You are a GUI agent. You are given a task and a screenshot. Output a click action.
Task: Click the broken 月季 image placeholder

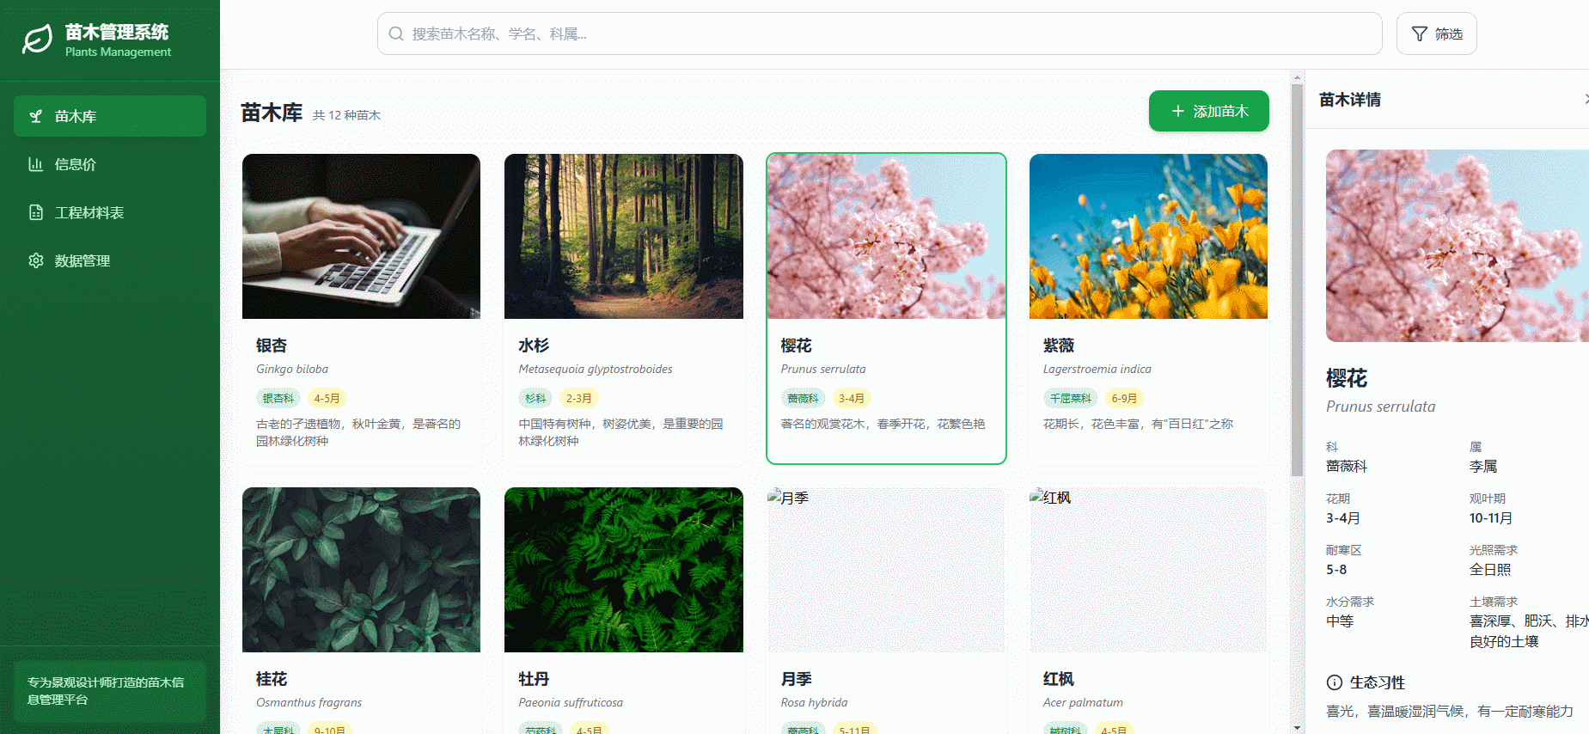[886, 570]
